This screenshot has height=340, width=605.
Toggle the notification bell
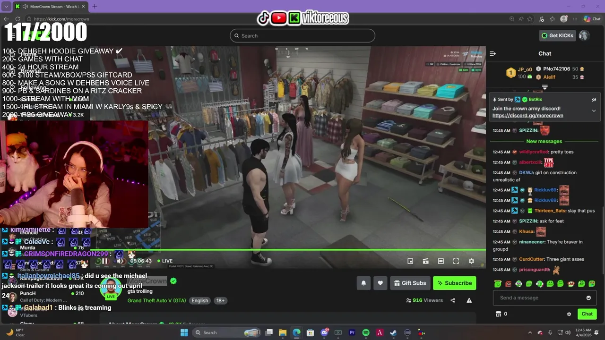tap(363, 283)
